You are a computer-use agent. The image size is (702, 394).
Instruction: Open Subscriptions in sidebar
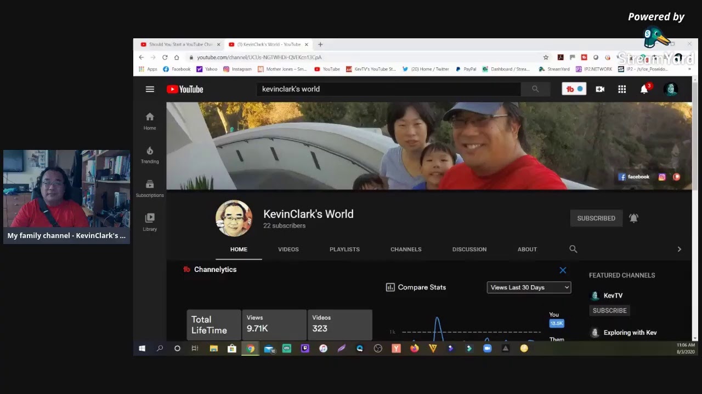point(150,188)
